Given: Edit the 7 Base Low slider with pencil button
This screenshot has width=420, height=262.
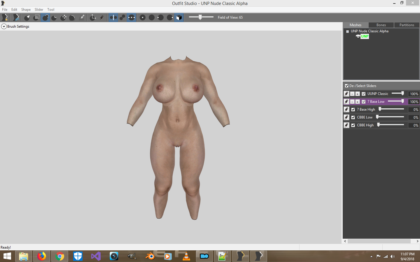Looking at the screenshot, I should click(346, 102).
